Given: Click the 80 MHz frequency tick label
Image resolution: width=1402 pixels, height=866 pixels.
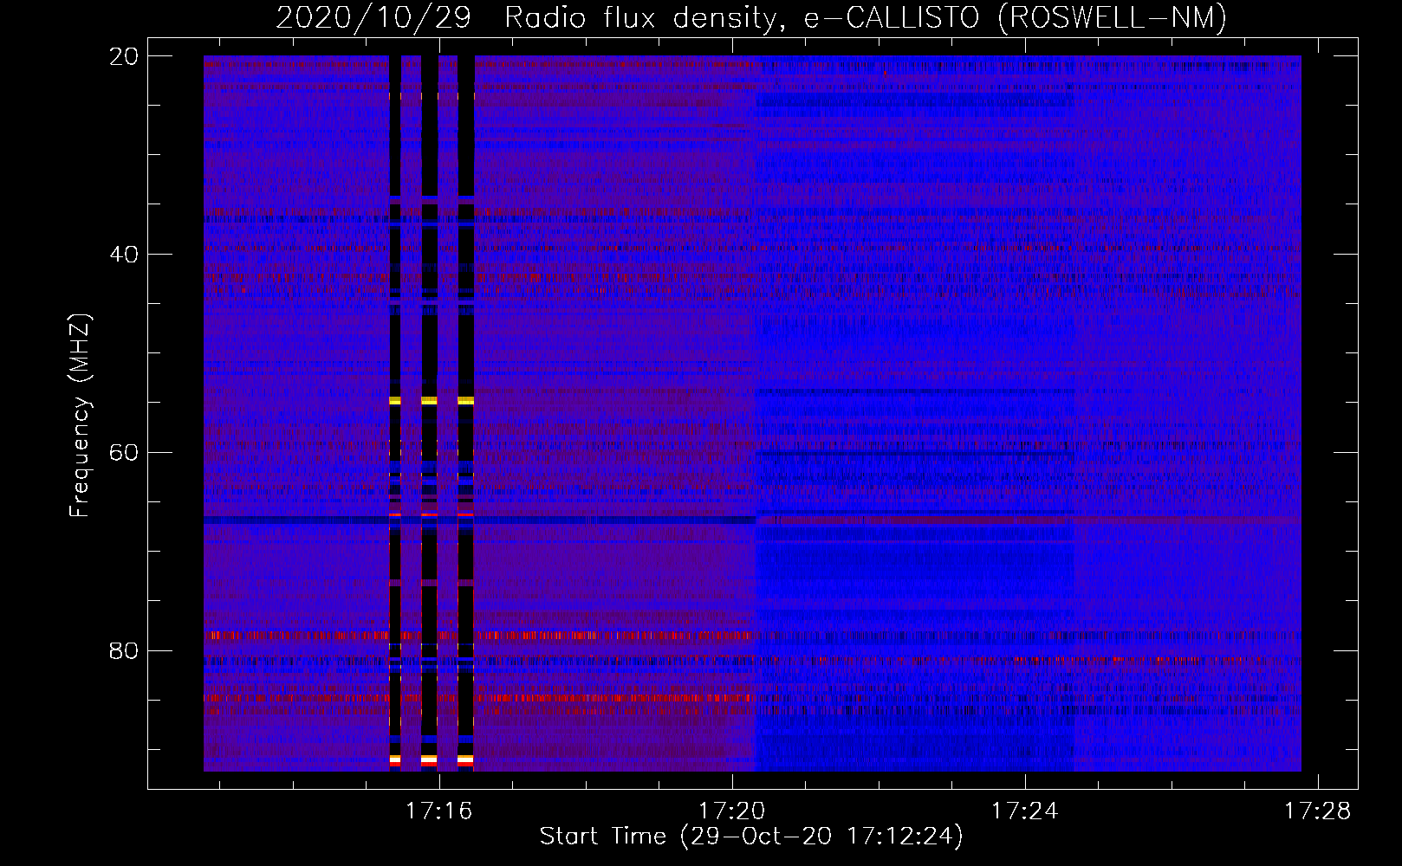Looking at the screenshot, I should 124,650.
